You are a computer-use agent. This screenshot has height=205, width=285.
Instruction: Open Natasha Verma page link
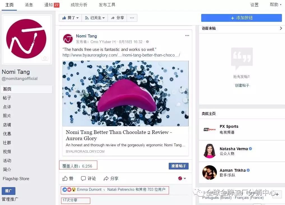(234, 149)
